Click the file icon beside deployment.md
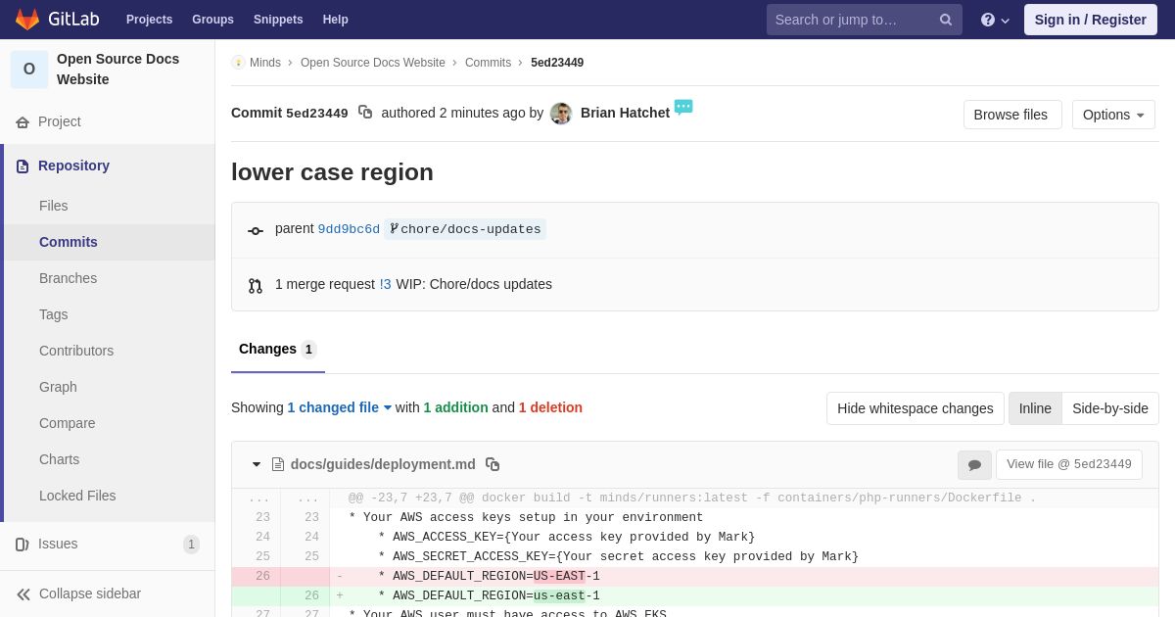 click(x=278, y=464)
